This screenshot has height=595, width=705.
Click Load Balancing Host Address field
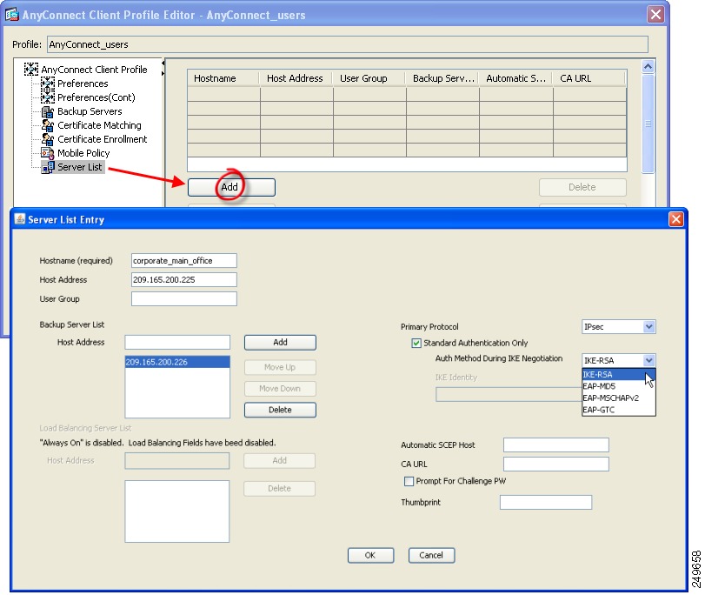coord(176,461)
